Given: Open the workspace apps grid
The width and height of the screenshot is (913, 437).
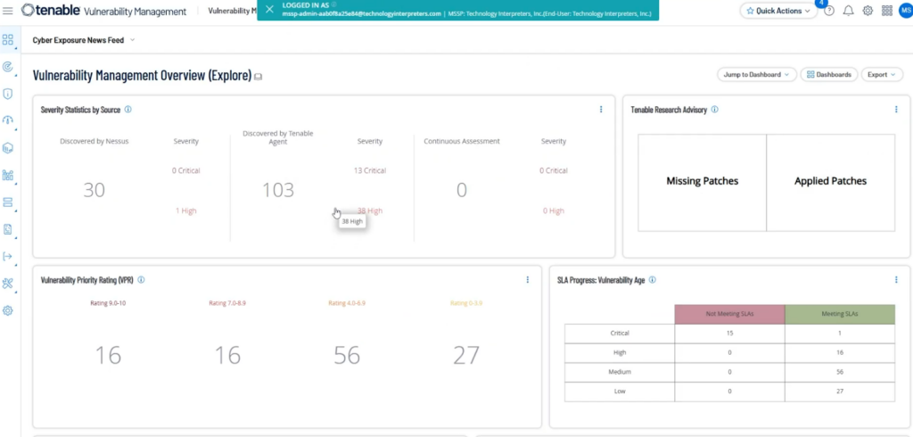Looking at the screenshot, I should click(887, 11).
